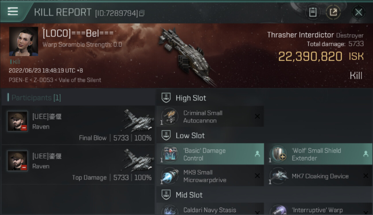The width and height of the screenshot is (373, 215).
Task: Click the MK7 Cloaking Device icon
Action: click(278, 176)
